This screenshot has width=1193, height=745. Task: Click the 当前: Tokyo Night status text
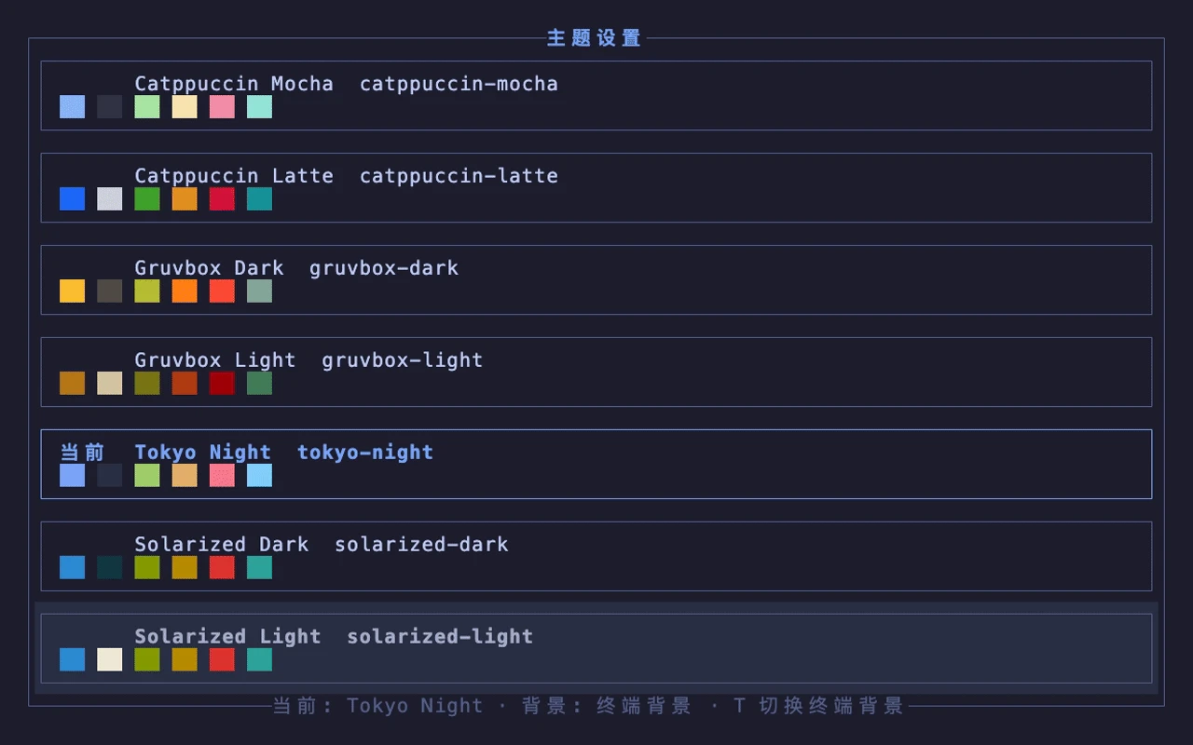tap(377, 706)
